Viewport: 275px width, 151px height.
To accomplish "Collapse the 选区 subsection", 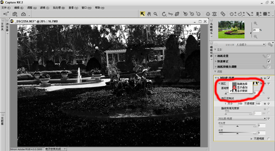I will click(x=219, y=83).
